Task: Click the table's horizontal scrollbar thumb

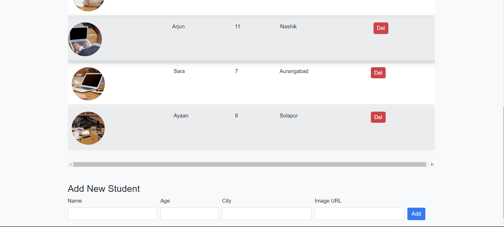Action: click(x=250, y=165)
